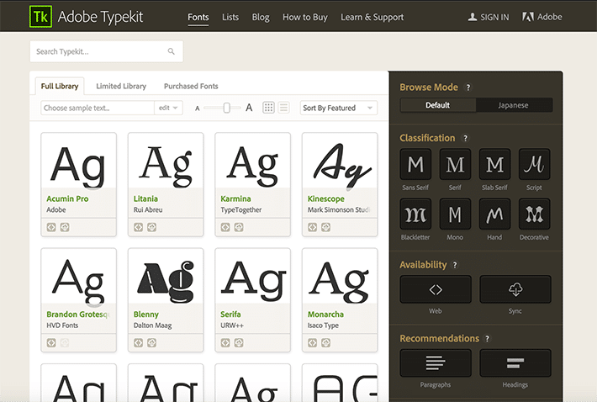
Task: Click small A size indicator
Action: point(198,108)
